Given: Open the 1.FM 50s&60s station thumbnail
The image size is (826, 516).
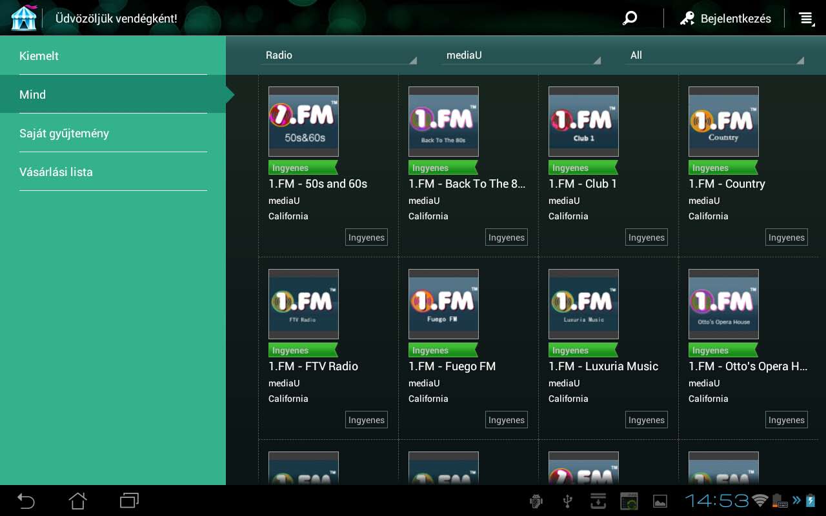Looking at the screenshot, I should click(303, 121).
